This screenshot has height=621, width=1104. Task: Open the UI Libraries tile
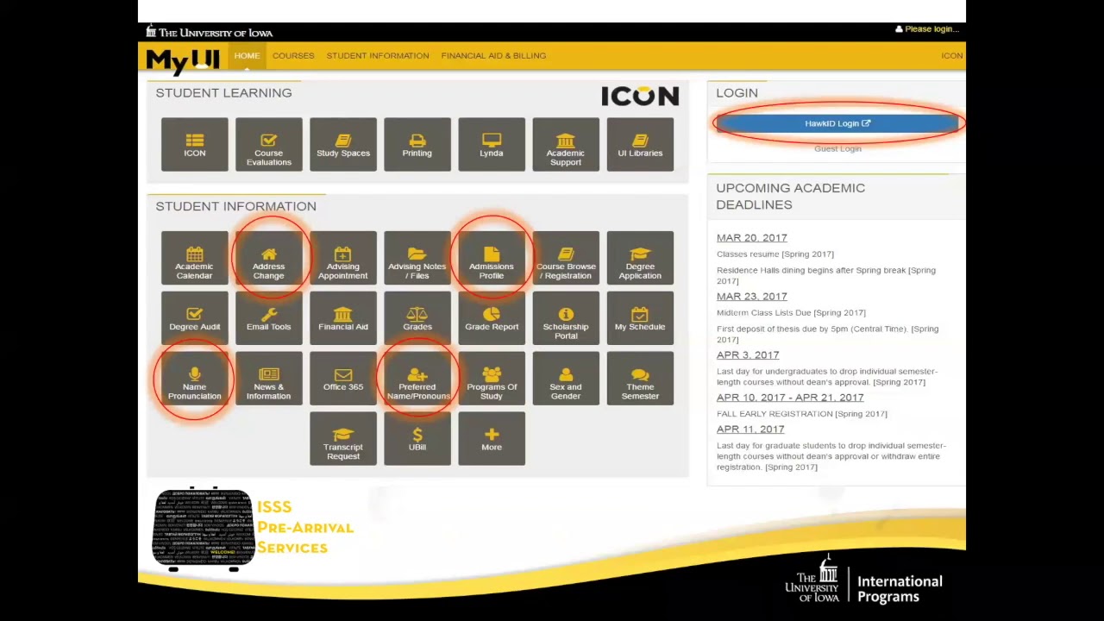(x=640, y=145)
